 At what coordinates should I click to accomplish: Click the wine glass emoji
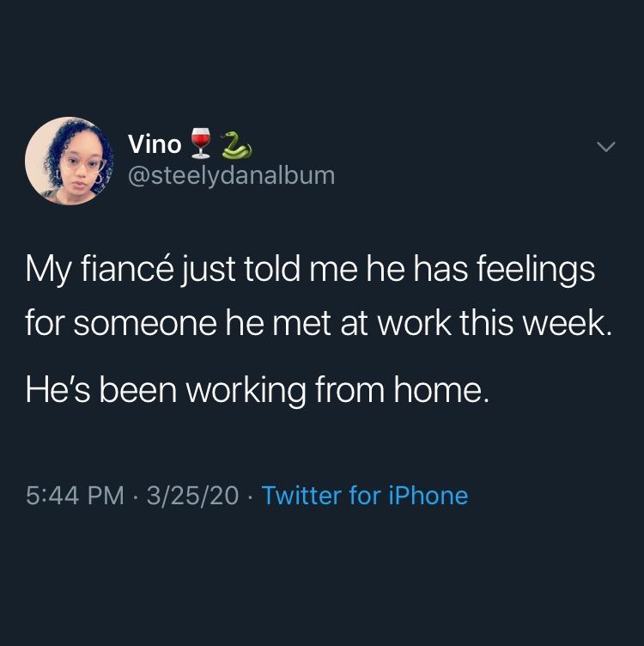click(x=201, y=143)
